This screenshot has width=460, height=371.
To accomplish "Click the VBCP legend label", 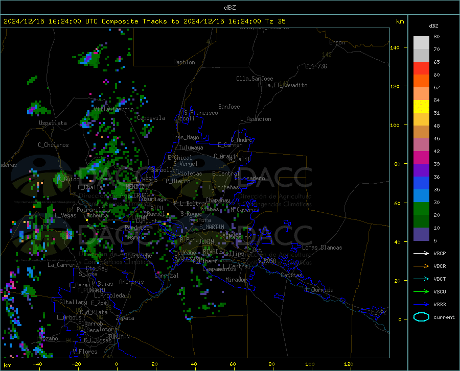I will click(440, 253).
